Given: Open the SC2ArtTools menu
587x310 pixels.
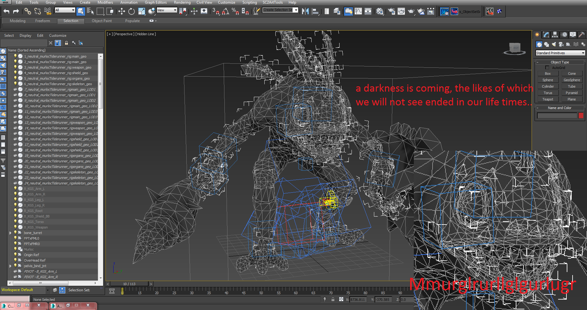Looking at the screenshot, I should pos(273,2).
